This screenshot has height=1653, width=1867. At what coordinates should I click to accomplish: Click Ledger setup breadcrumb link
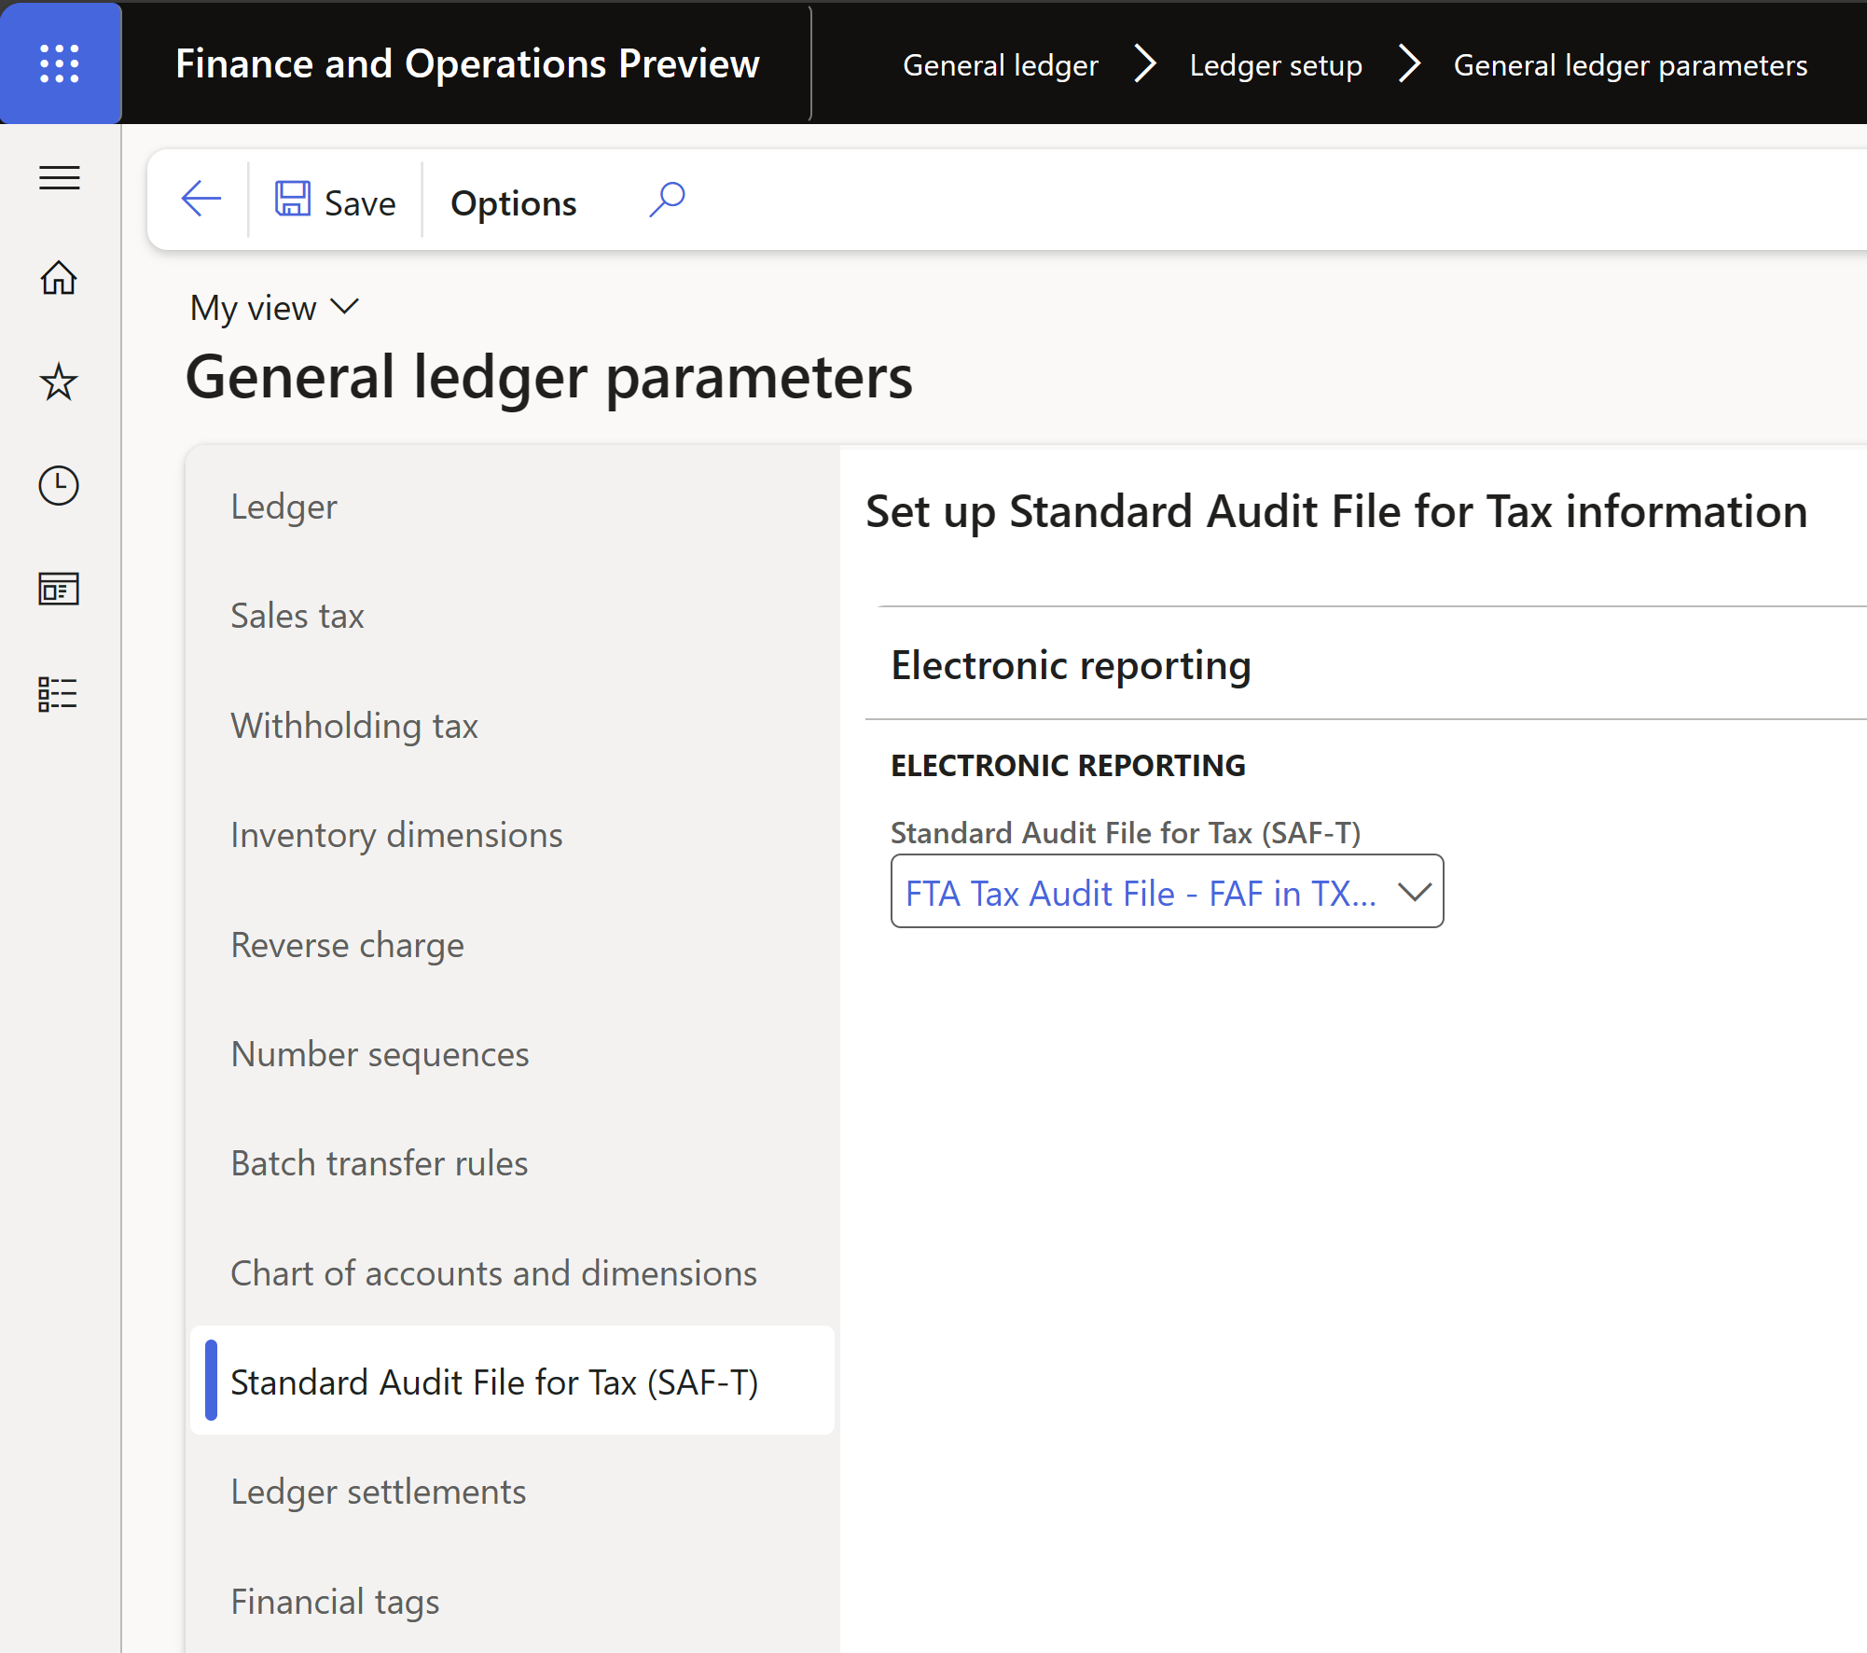point(1275,65)
